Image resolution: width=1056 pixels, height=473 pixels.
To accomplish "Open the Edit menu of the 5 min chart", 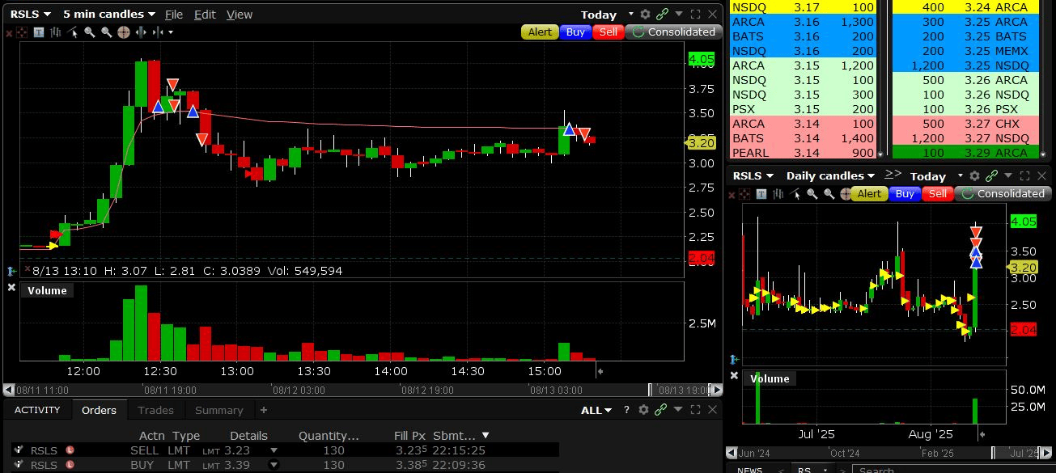I will tap(205, 15).
